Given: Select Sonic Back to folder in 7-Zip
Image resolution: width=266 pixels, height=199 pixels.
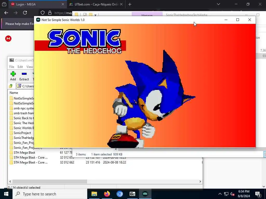Looking at the screenshot, I should 22,118.
